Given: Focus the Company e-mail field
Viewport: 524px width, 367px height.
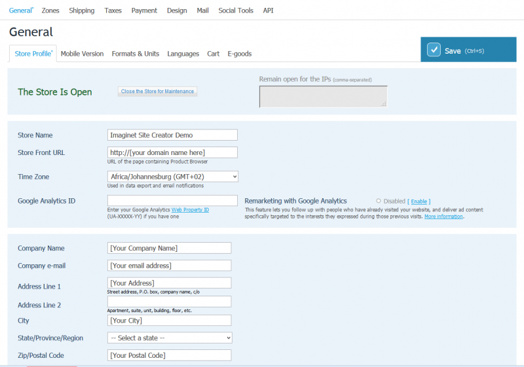Looking at the screenshot, I should pyautogui.click(x=169, y=265).
